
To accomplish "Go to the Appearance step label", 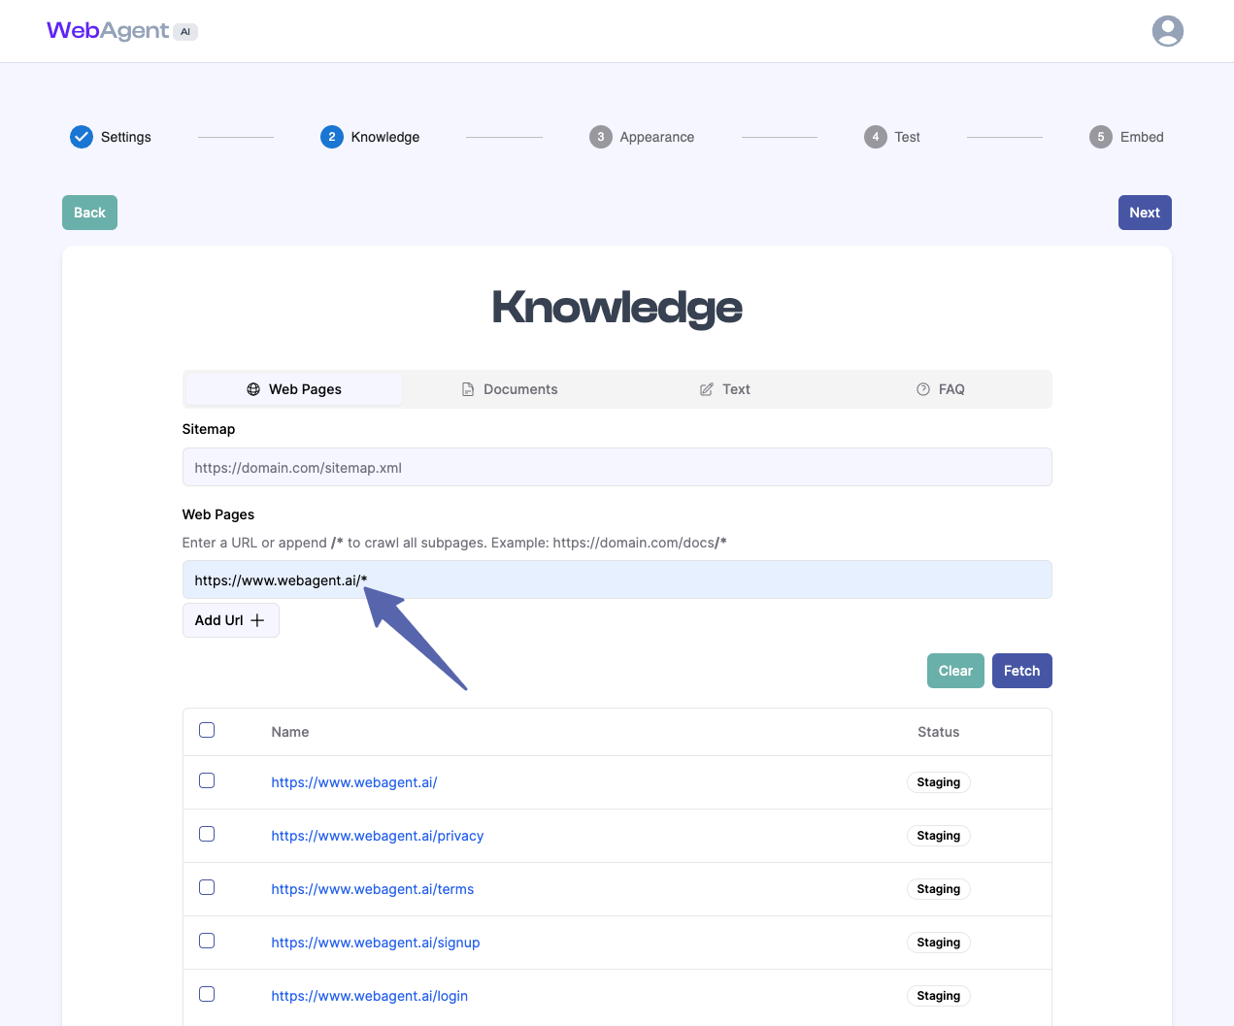I will (x=657, y=137).
